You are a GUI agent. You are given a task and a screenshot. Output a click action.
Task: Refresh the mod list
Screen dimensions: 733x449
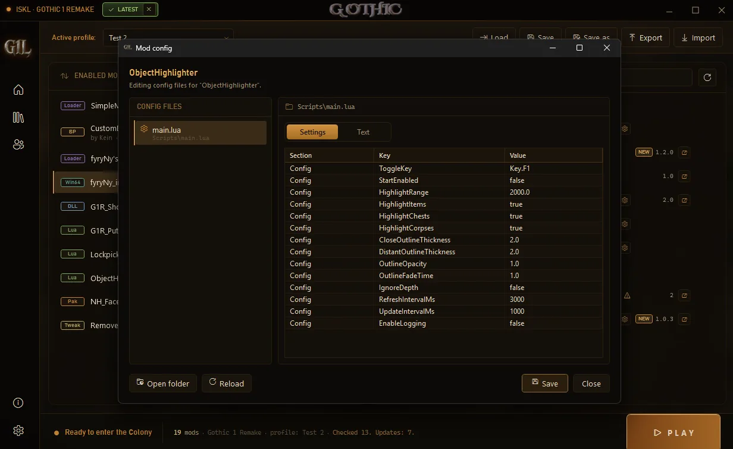coord(707,77)
